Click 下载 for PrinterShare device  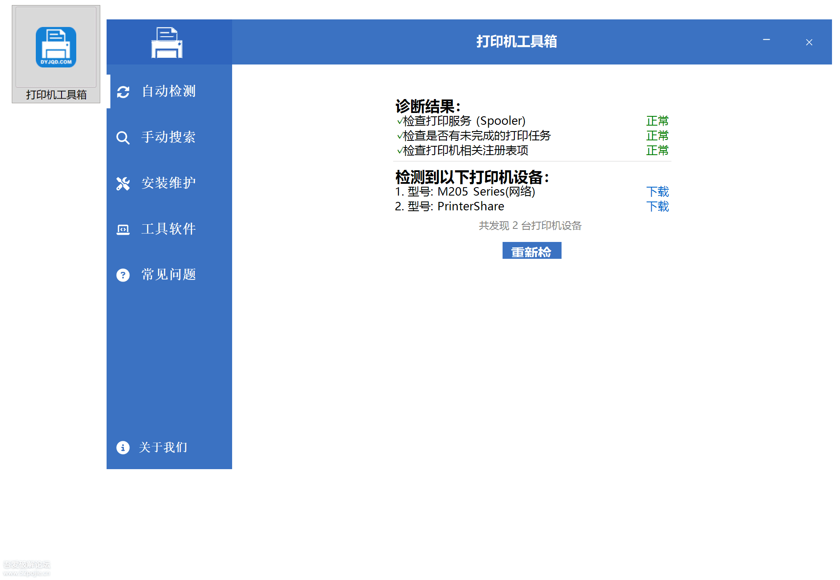pos(658,207)
